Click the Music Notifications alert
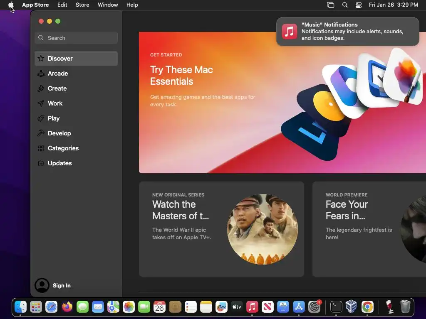426x319 pixels. (x=347, y=32)
